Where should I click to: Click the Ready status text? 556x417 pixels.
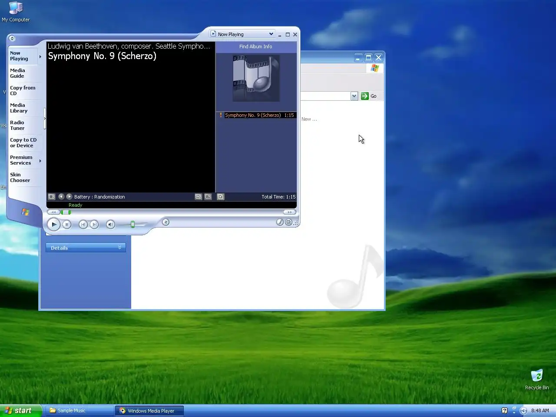coord(75,205)
